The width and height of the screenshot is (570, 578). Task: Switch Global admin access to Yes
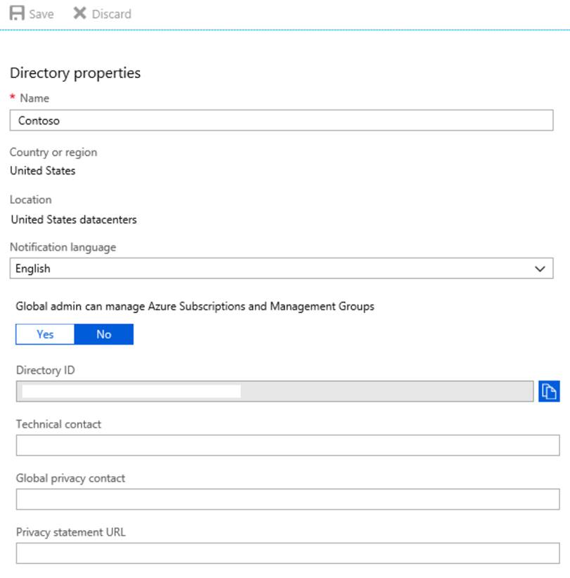point(45,334)
